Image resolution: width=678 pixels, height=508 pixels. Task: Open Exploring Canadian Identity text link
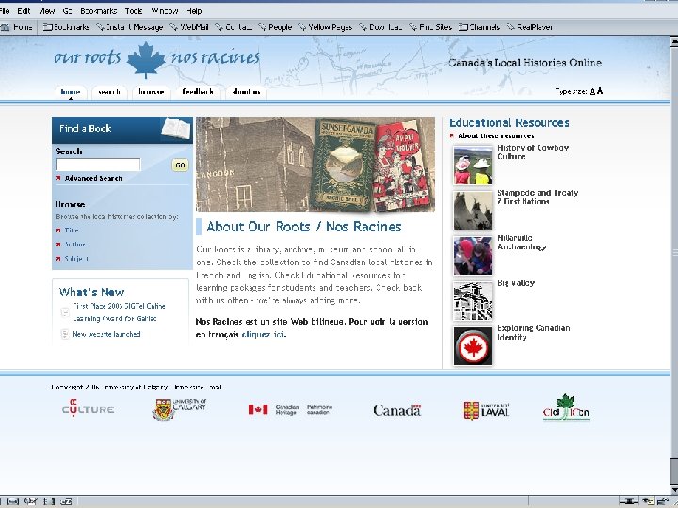click(x=534, y=333)
